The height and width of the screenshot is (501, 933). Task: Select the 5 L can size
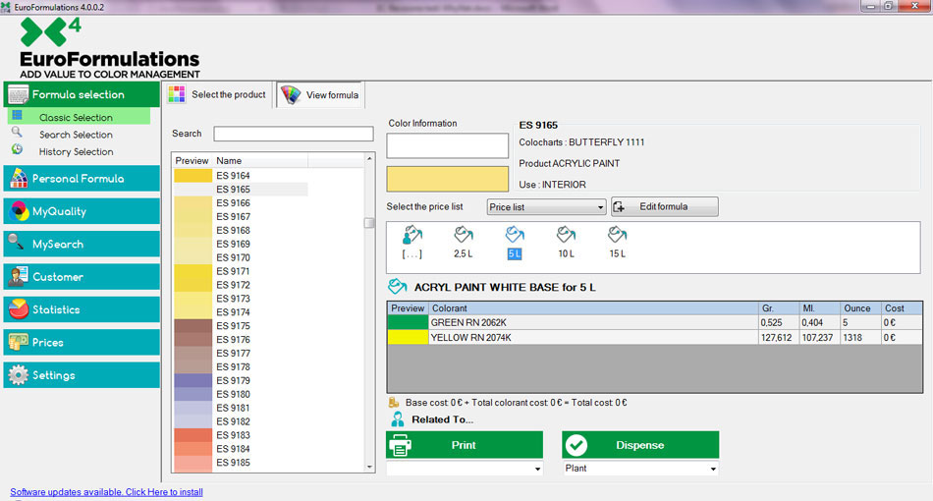click(x=515, y=243)
